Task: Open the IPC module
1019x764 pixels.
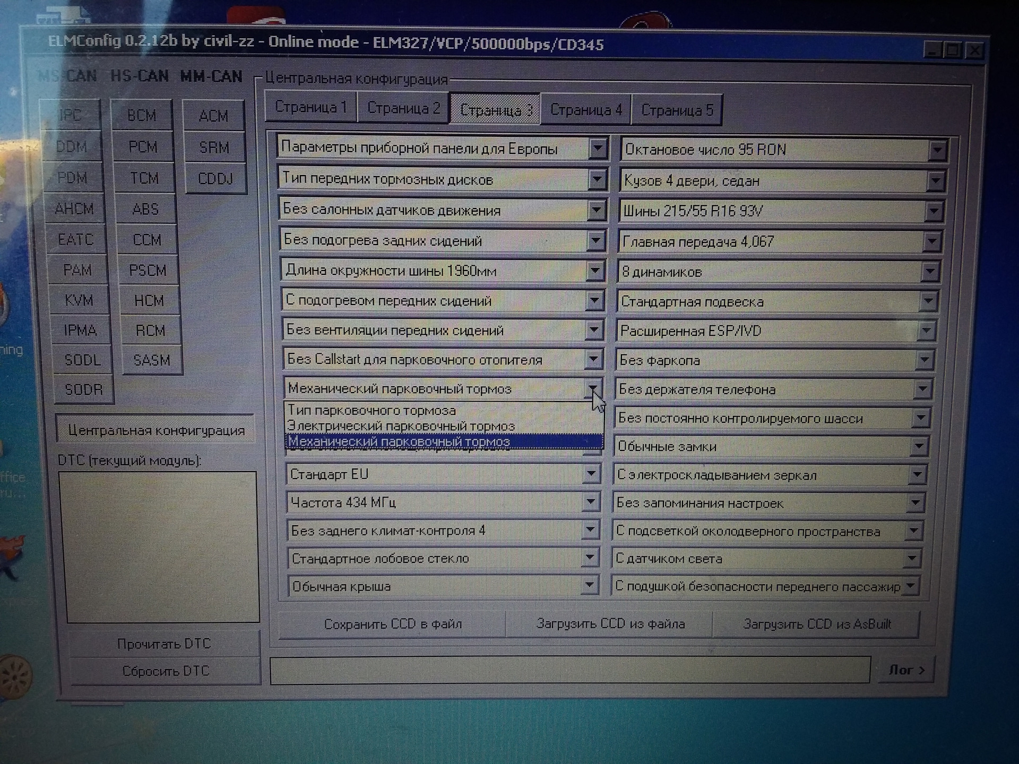Action: pos(71,115)
